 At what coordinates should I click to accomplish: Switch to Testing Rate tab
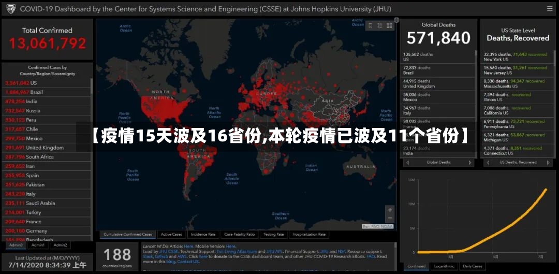coord(273,235)
